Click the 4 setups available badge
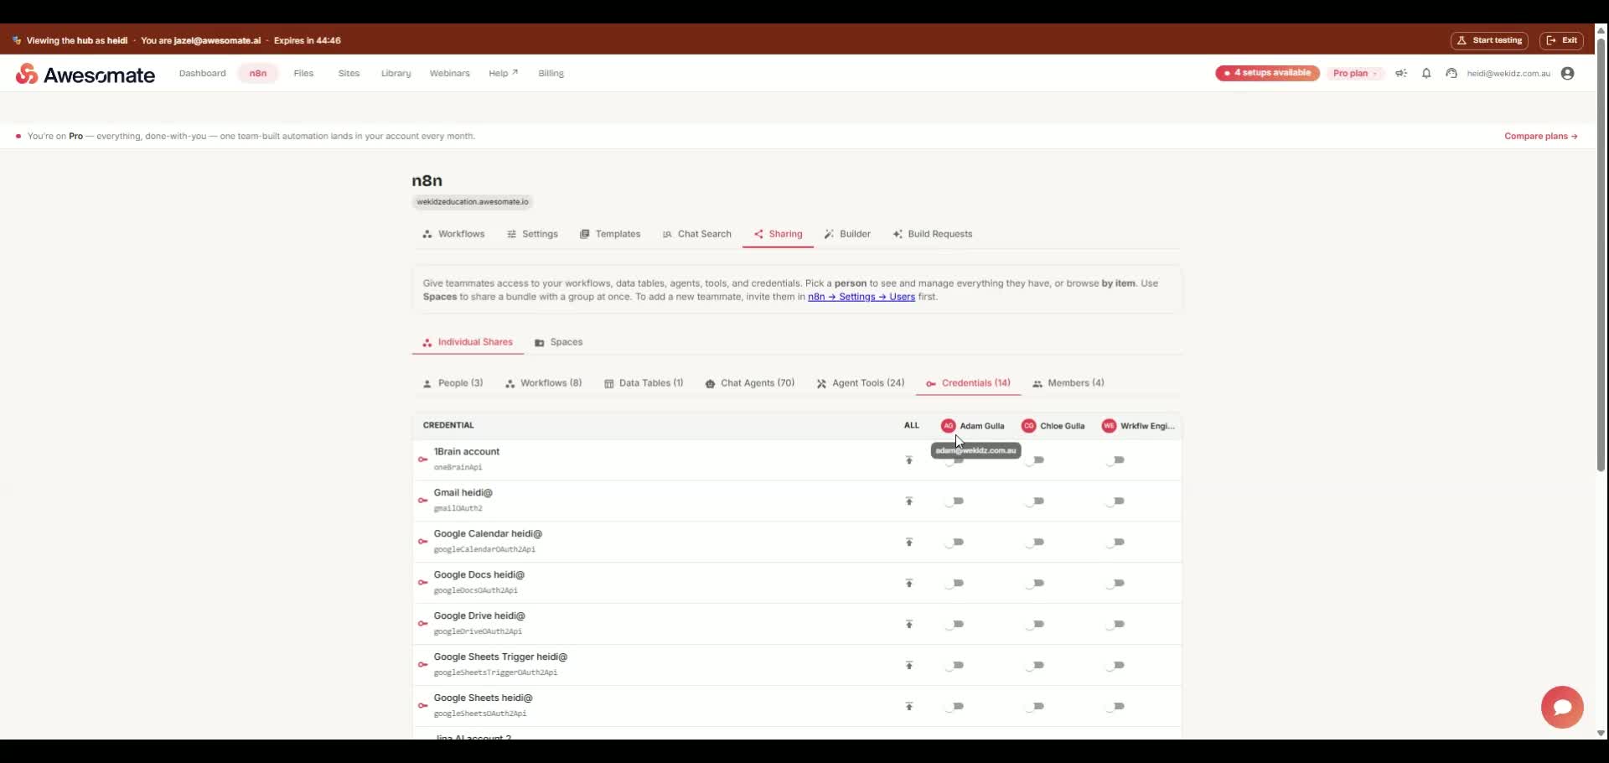This screenshot has width=1609, height=763. [1267, 74]
